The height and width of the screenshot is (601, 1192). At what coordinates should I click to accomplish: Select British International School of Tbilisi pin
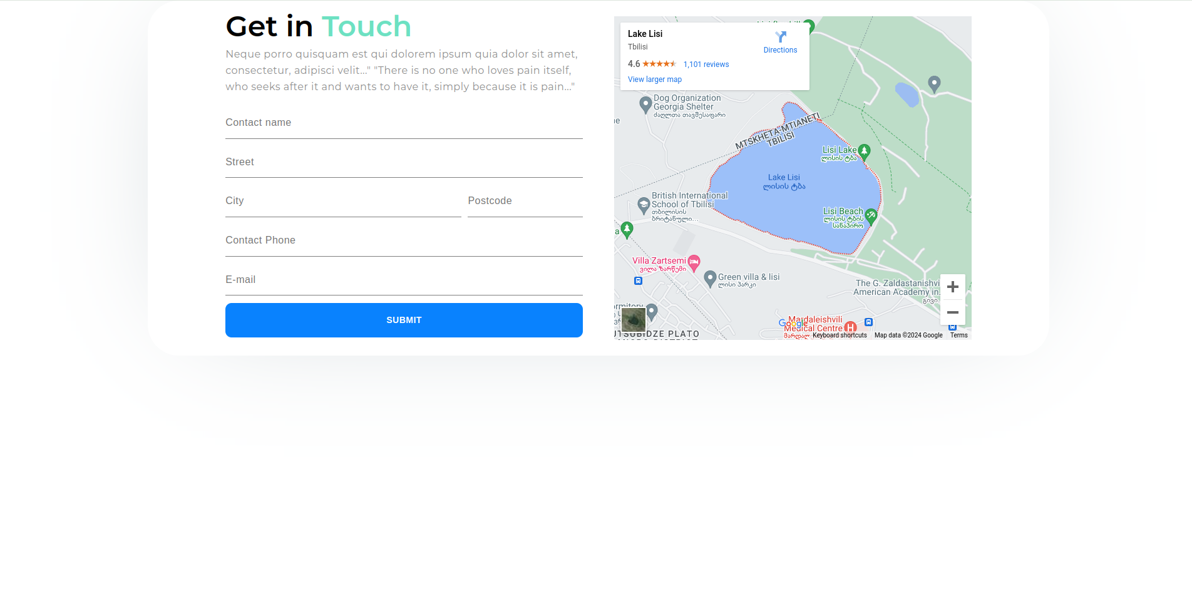point(644,205)
